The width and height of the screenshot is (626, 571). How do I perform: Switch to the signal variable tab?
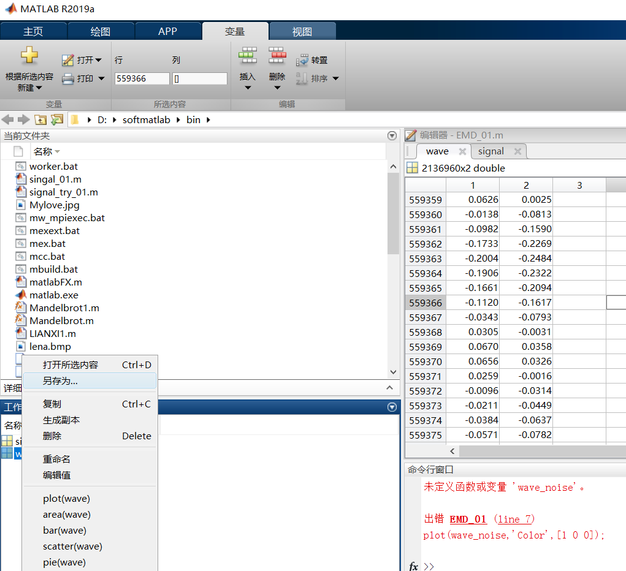pos(490,151)
